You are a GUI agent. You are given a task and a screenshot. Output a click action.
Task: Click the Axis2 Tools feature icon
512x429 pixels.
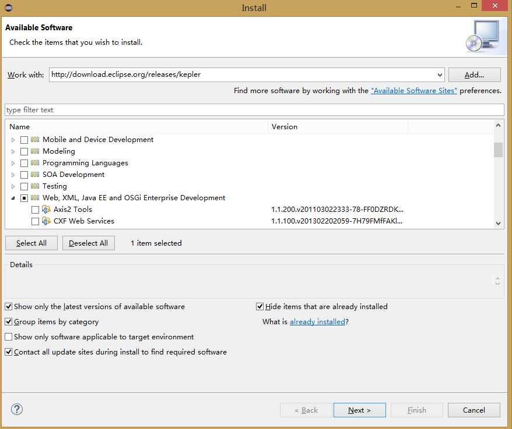click(x=47, y=210)
